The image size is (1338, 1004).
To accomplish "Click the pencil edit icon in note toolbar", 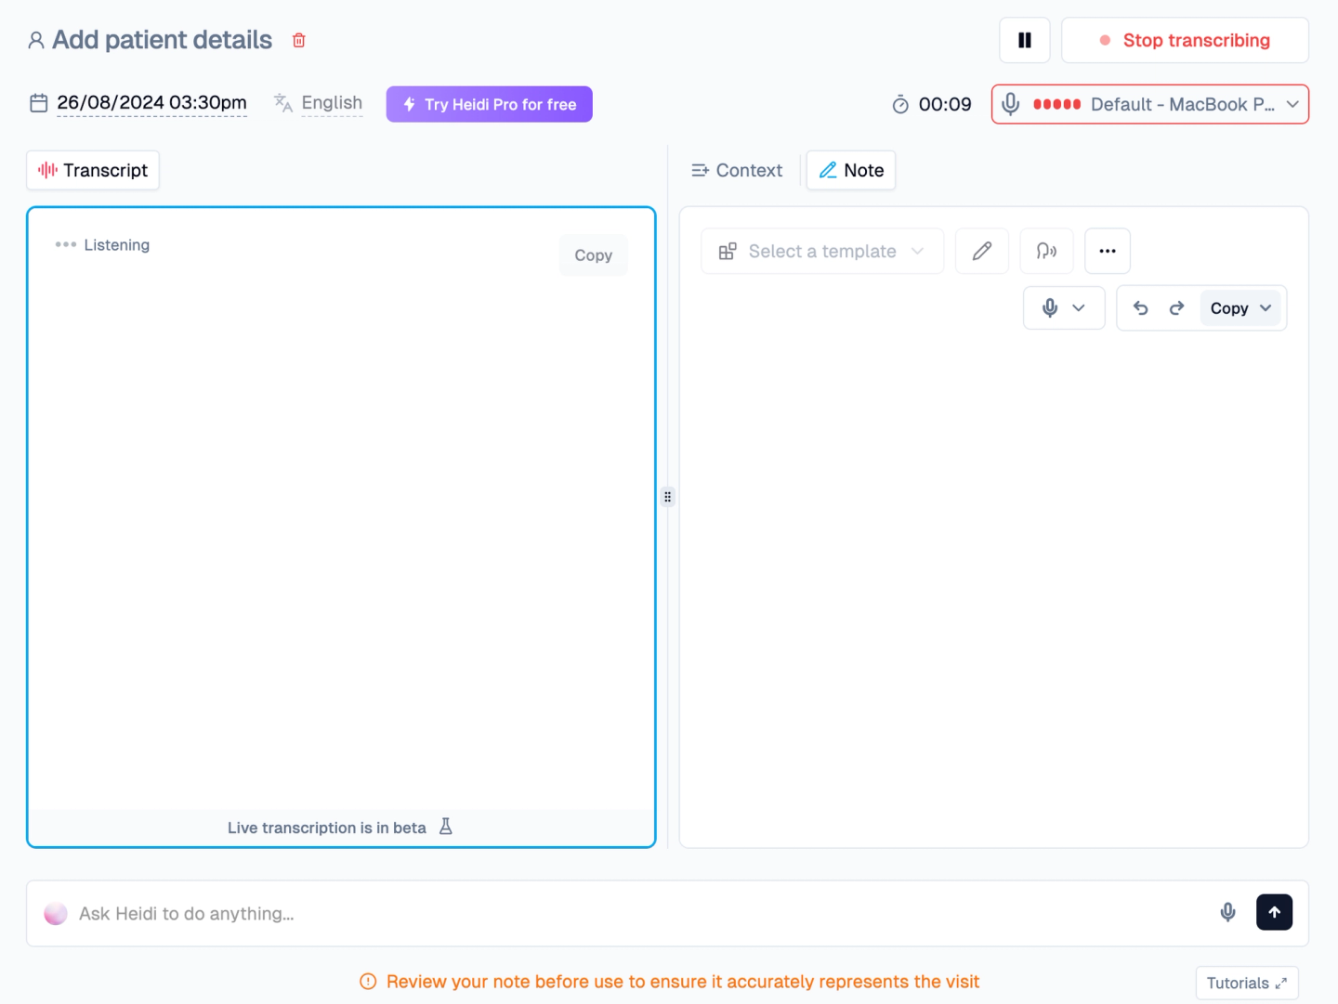I will (982, 251).
